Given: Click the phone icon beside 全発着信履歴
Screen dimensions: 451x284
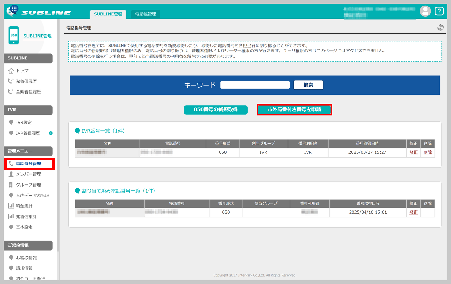Looking at the screenshot, I should tap(11, 92).
